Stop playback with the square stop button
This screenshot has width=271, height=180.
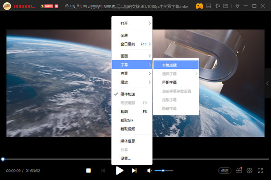point(89,171)
